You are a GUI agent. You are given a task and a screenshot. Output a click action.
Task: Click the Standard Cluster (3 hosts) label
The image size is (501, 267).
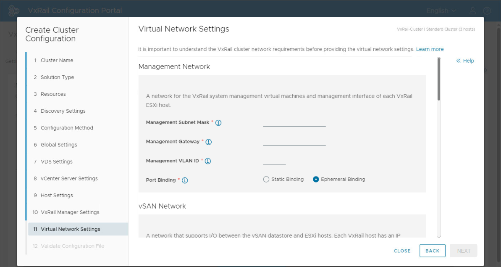tap(451, 29)
